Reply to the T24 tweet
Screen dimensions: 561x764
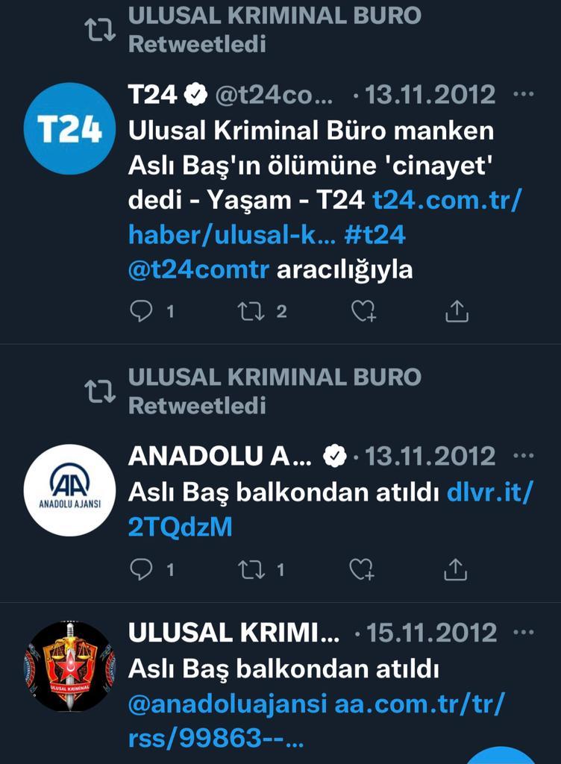(141, 311)
